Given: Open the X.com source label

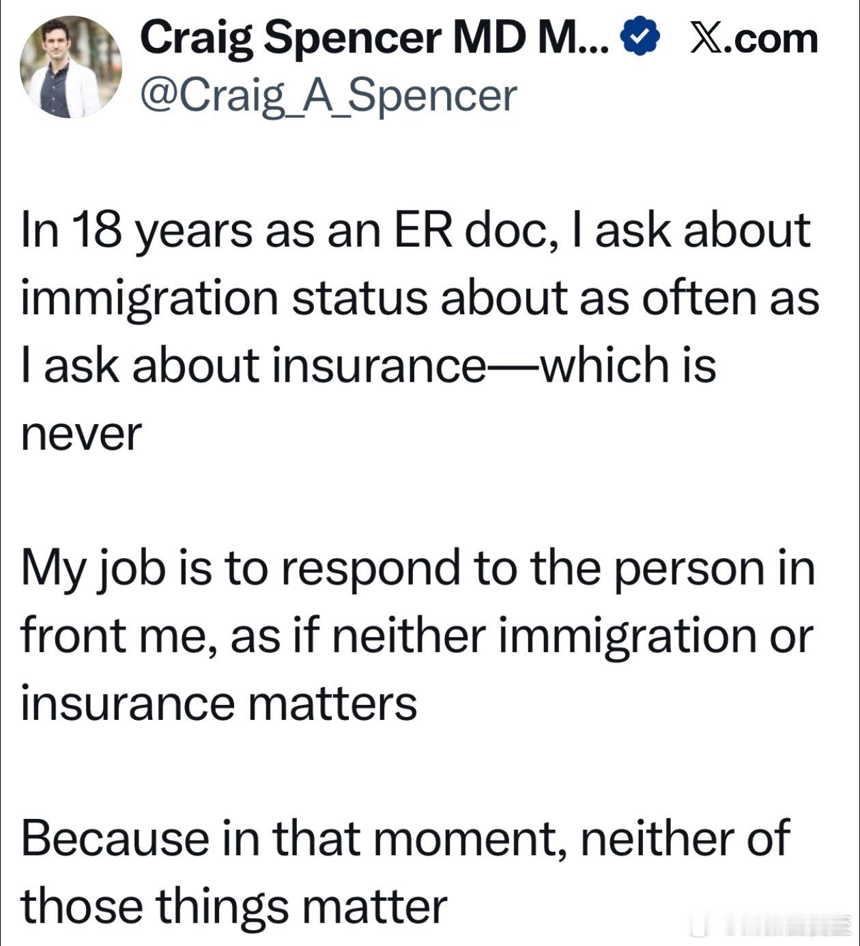Looking at the screenshot, I should (x=754, y=38).
